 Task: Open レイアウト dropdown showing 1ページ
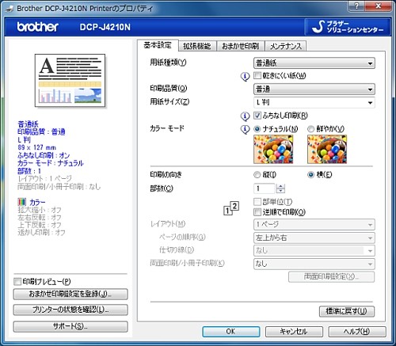(314, 225)
